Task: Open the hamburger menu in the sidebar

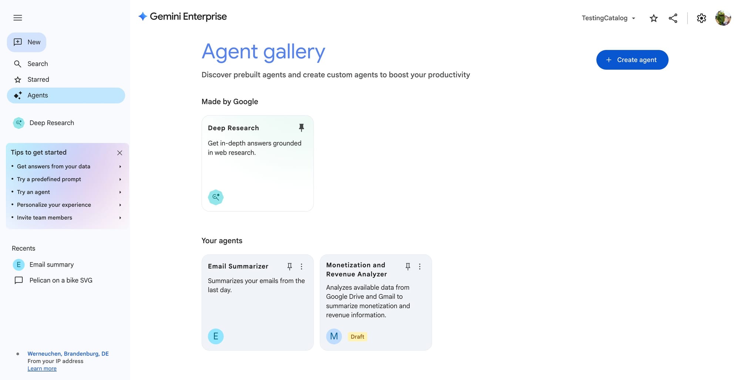Action: click(x=18, y=18)
